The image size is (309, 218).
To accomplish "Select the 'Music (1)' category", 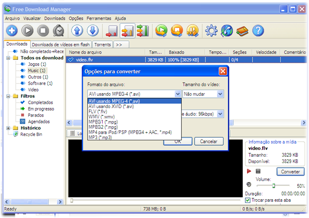I will click(x=37, y=70).
